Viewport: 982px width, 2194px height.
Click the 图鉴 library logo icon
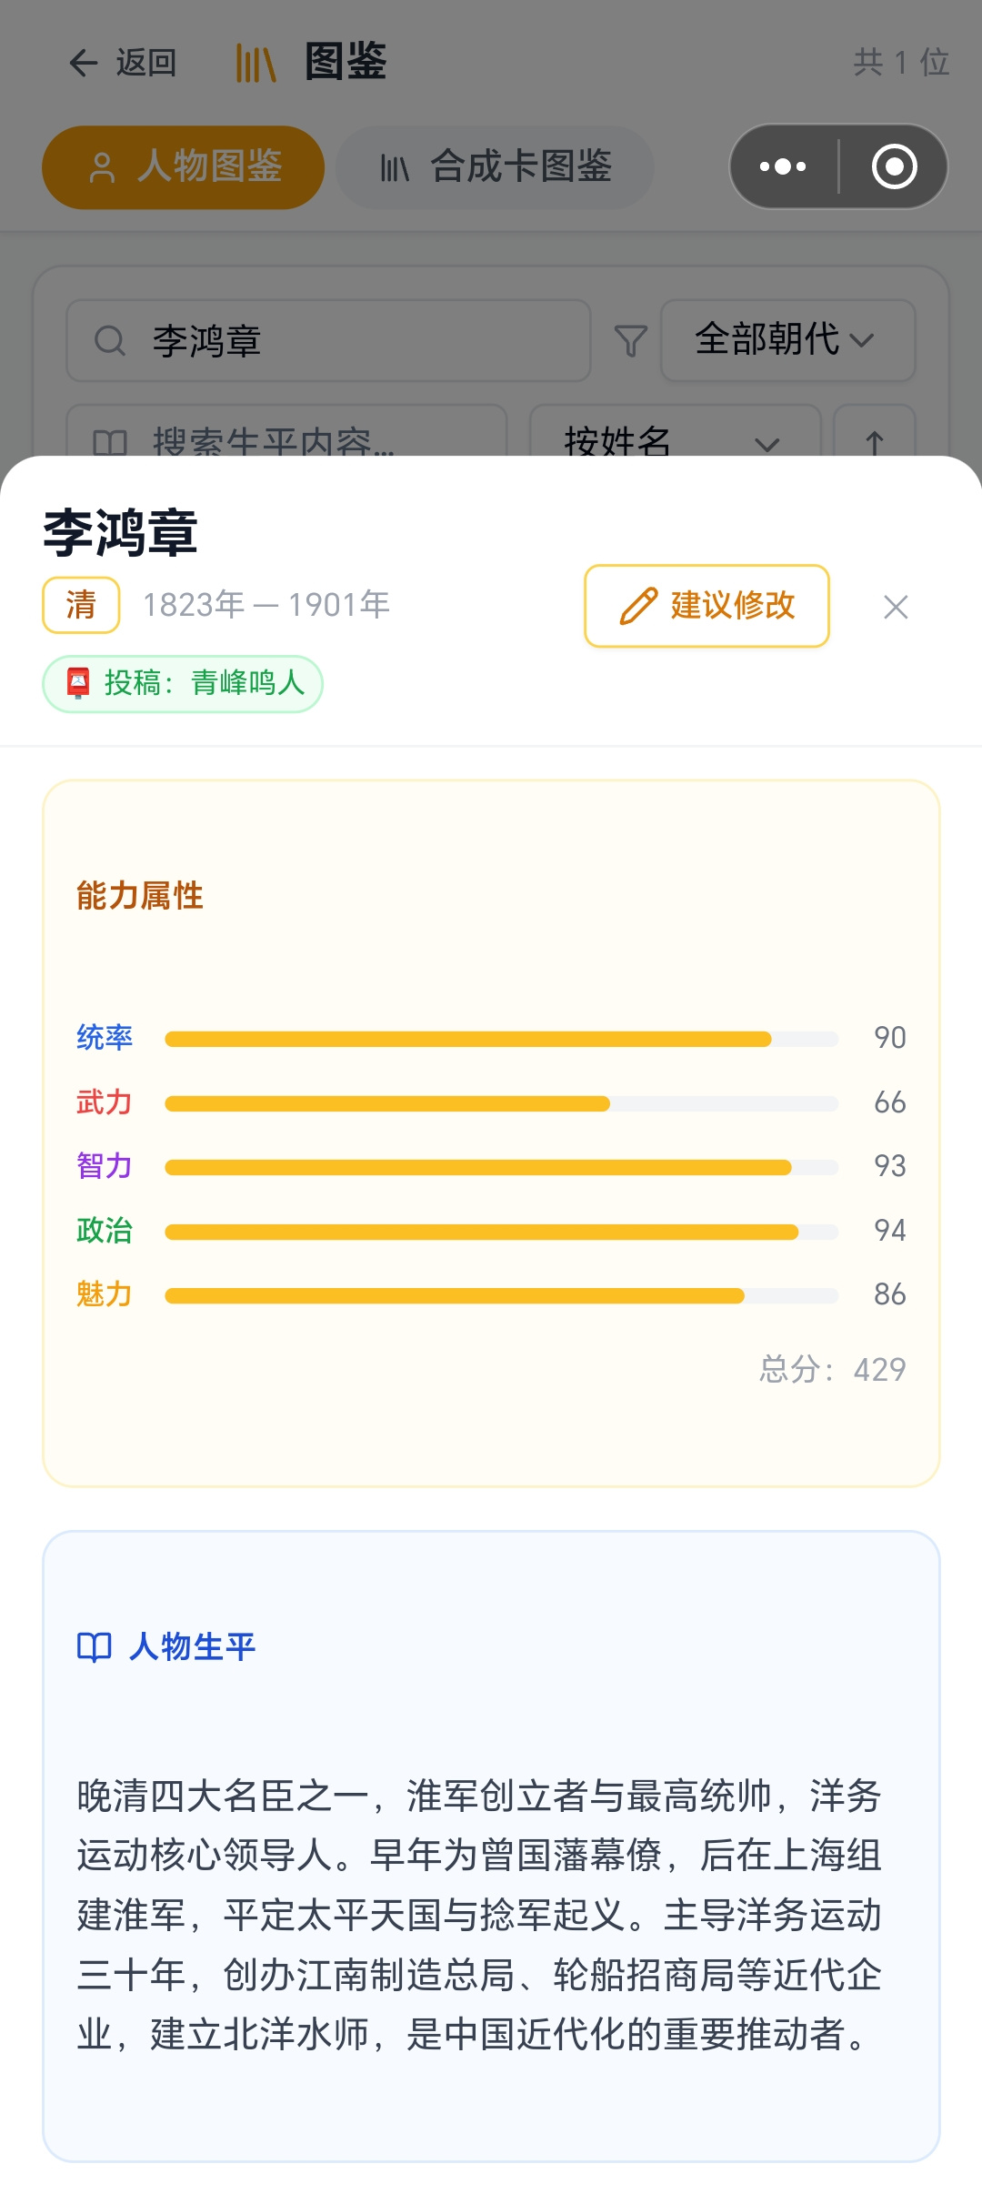[256, 63]
